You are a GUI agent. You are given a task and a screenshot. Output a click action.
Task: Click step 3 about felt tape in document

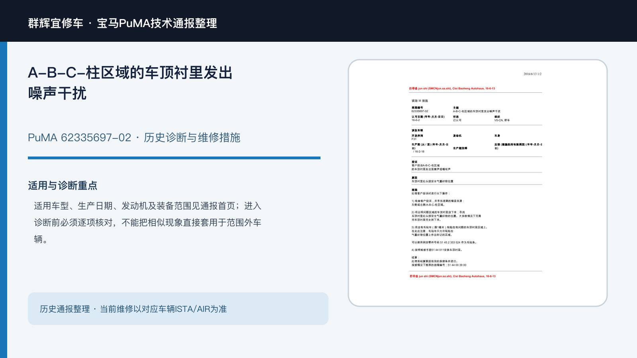click(x=449, y=231)
